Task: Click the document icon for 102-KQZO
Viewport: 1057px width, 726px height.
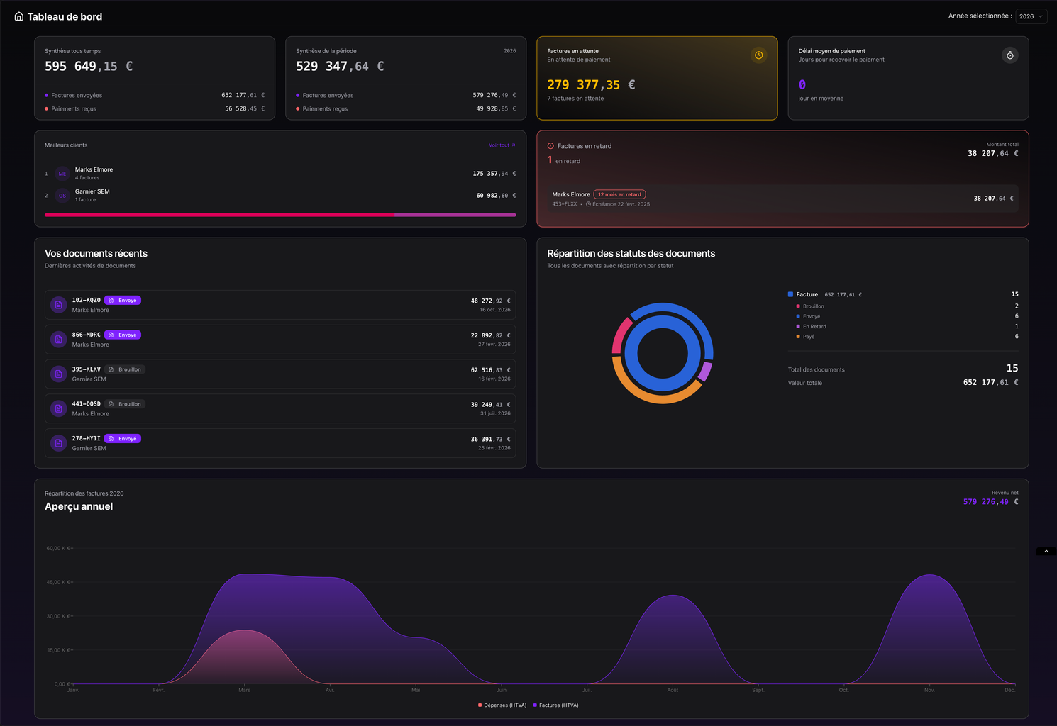Action: (59, 305)
